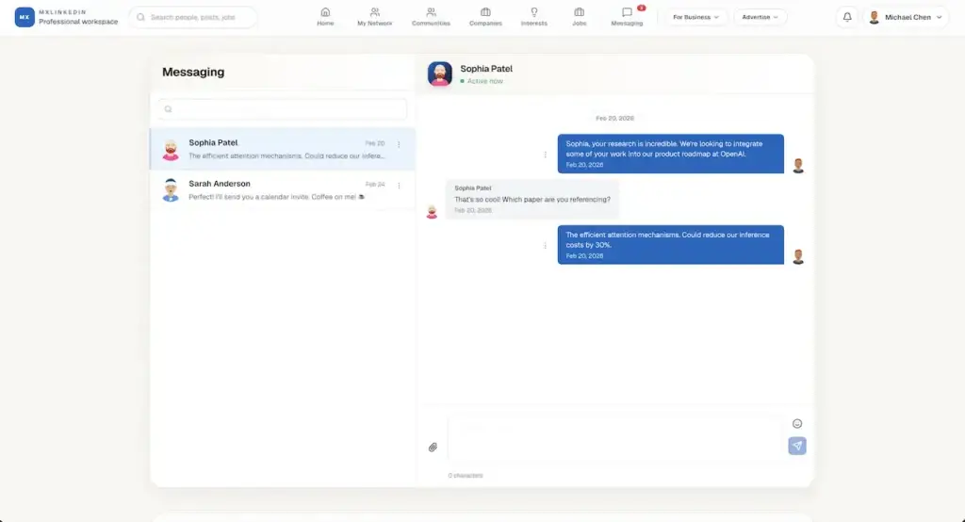Click the sender avatar beside the first blue message

click(x=798, y=166)
